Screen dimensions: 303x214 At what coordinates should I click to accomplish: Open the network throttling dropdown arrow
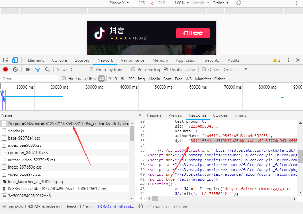pyautogui.click(x=246, y=69)
